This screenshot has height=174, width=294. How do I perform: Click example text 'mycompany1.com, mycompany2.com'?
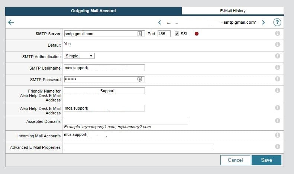tap(116, 127)
